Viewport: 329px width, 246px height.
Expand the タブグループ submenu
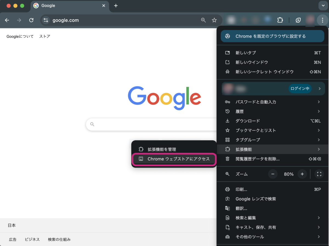pyautogui.click(x=272, y=140)
